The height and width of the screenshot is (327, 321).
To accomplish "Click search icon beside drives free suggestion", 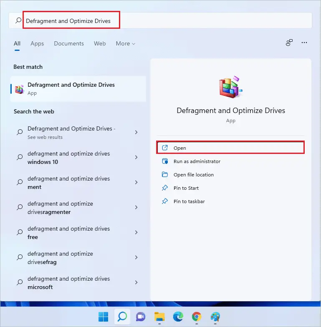I will click(20, 232).
